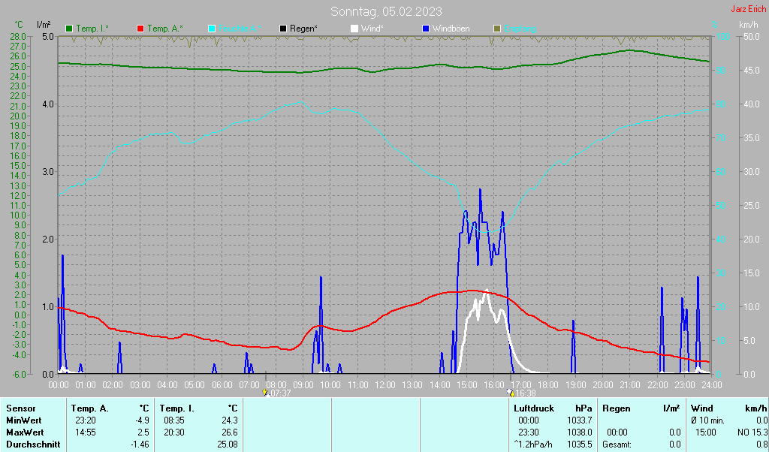The image size is (769, 452).
Task: Toggle the Regen series label in legend
Action: click(303, 29)
